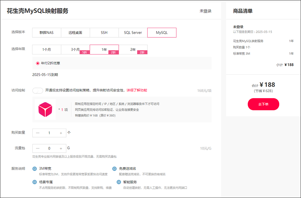This screenshot has height=198, width=301.
Task: Click the 花生壳MySQL映射服务 page title
Action: [x=37, y=11]
